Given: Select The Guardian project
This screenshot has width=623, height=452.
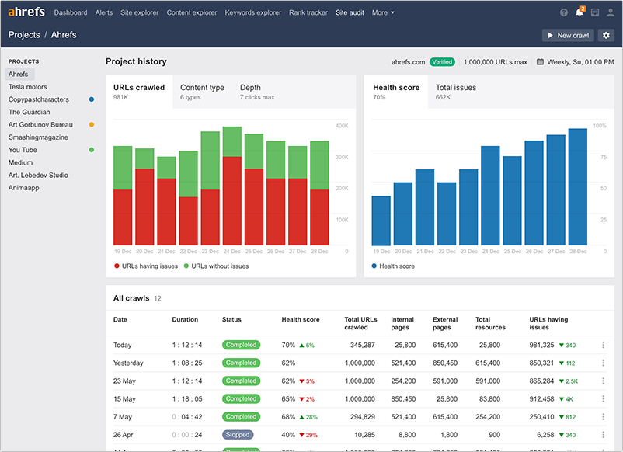Looking at the screenshot, I should click(x=29, y=112).
